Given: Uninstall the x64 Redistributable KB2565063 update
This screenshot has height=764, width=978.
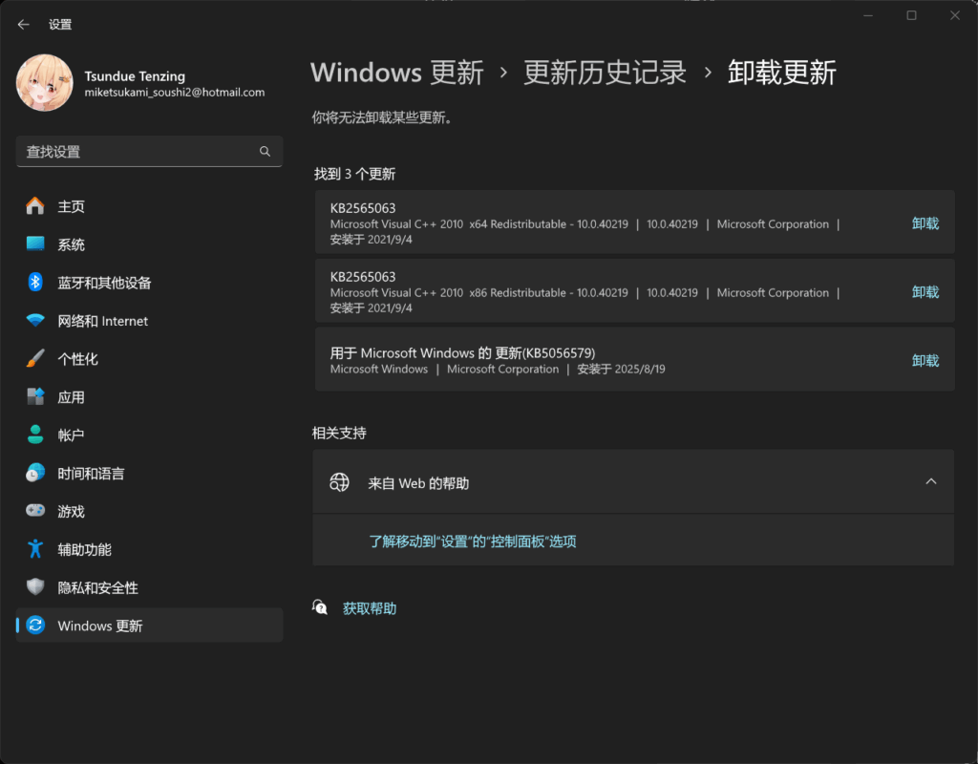Looking at the screenshot, I should pos(925,223).
